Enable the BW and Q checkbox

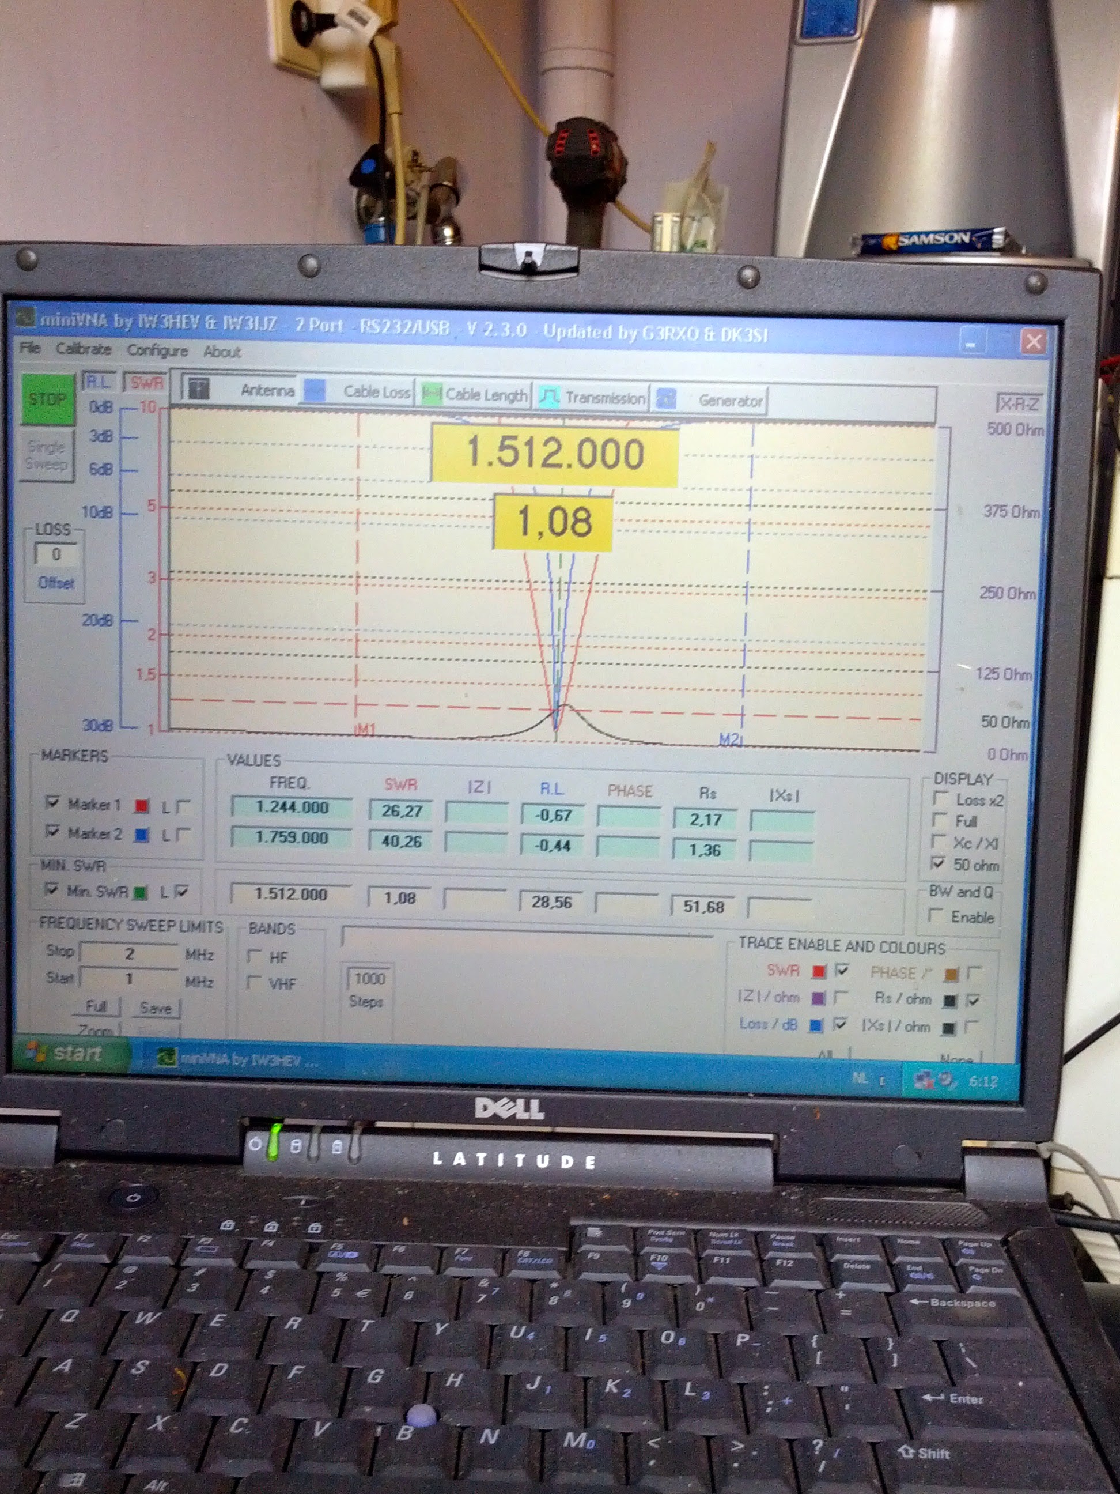pyautogui.click(x=936, y=915)
